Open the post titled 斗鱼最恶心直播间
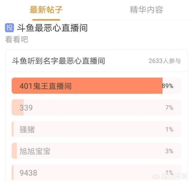 [x=52, y=28]
